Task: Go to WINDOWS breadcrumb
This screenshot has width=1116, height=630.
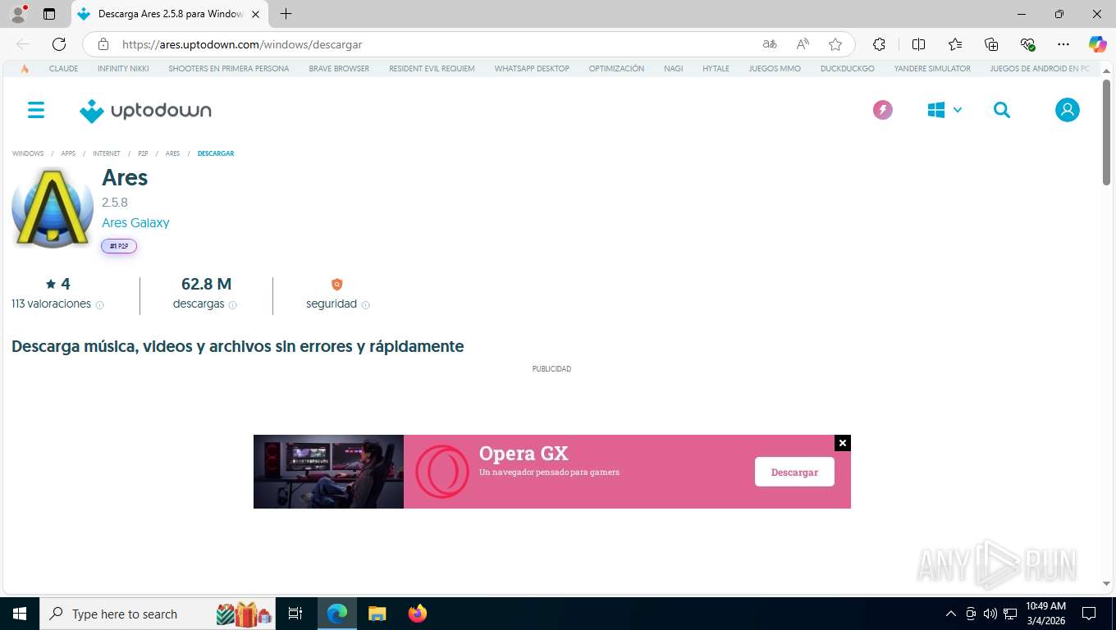Action: pyautogui.click(x=28, y=153)
